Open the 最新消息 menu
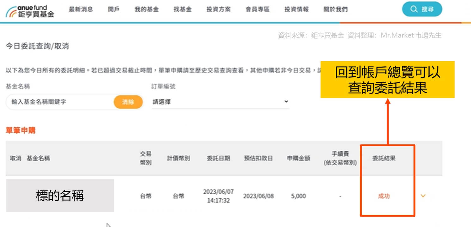The height and width of the screenshot is (227, 471). tap(81, 9)
